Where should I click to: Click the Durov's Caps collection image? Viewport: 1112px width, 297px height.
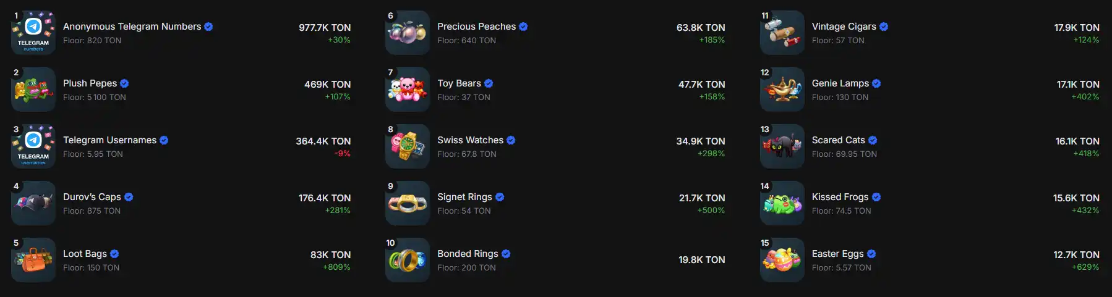tap(33, 203)
